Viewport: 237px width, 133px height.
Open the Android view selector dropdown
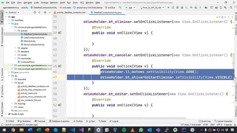[13, 12]
